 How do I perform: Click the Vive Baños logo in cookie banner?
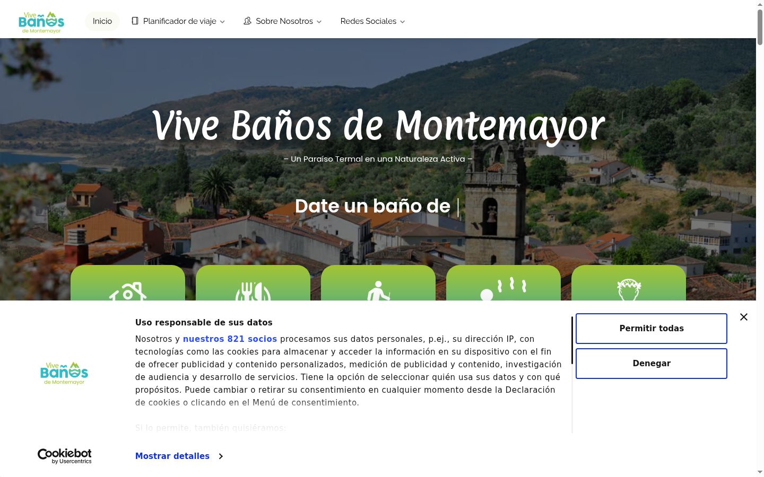[x=64, y=374]
